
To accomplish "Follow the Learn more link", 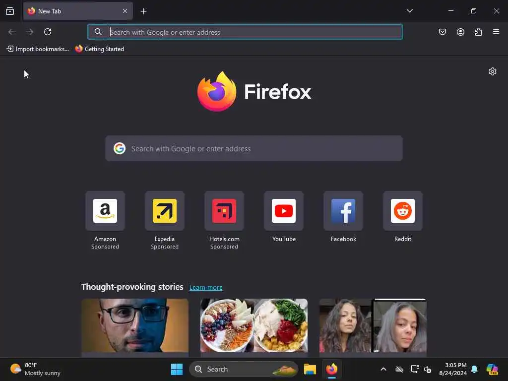I will tap(206, 287).
